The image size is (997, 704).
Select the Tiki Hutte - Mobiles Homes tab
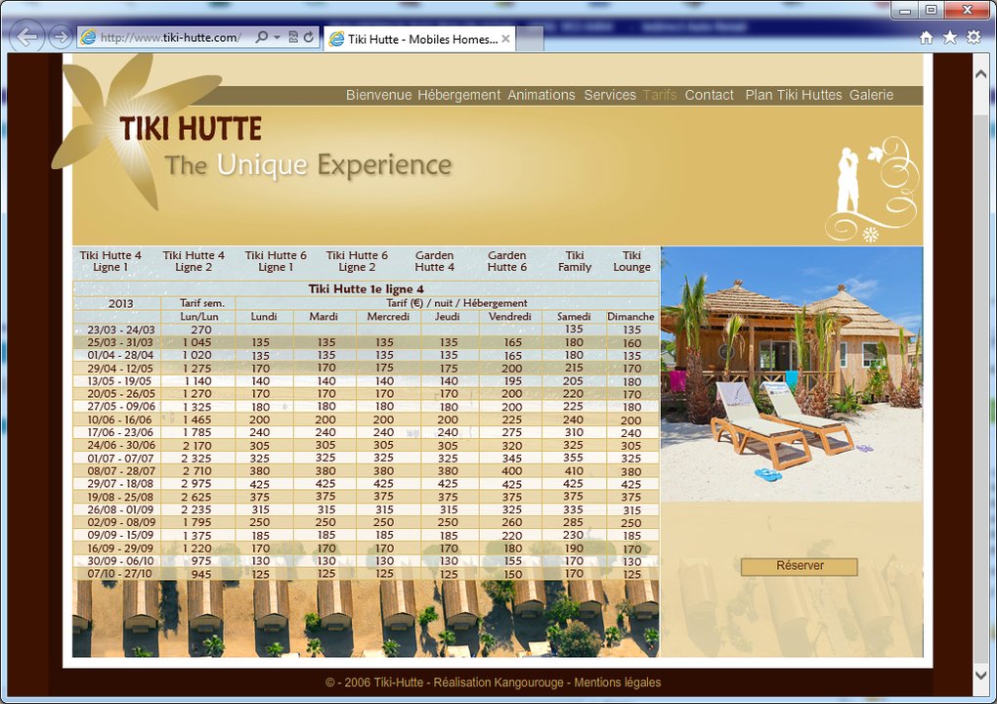(x=419, y=39)
